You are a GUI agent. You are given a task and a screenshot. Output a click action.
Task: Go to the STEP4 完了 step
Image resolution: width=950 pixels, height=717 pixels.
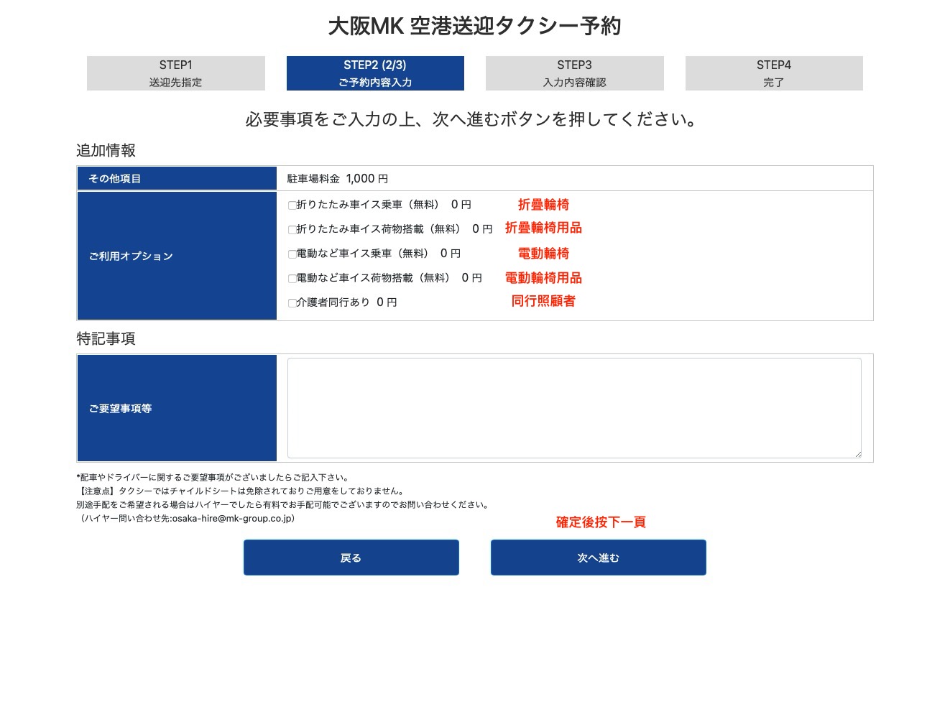pos(773,73)
